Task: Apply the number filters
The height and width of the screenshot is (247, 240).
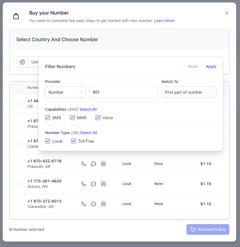Action: 211,66
